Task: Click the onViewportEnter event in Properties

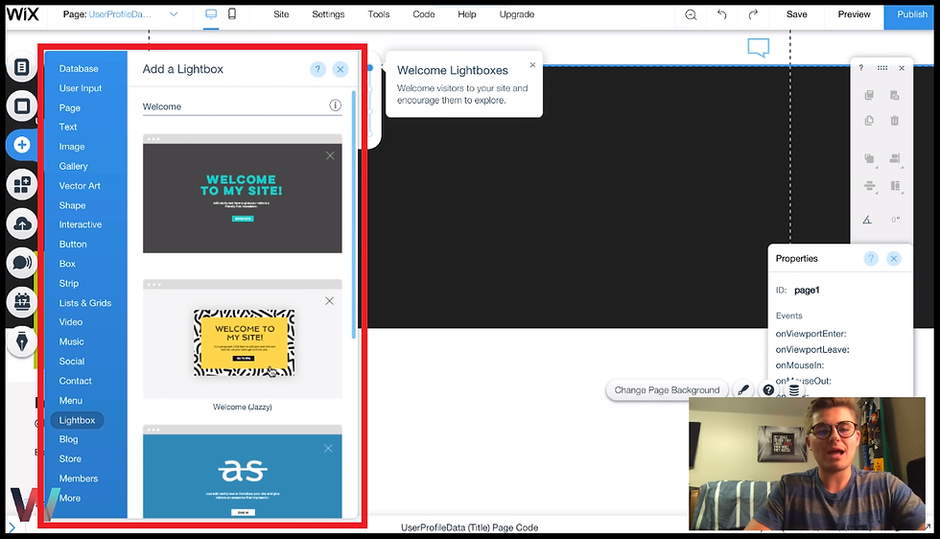Action: [x=811, y=334]
